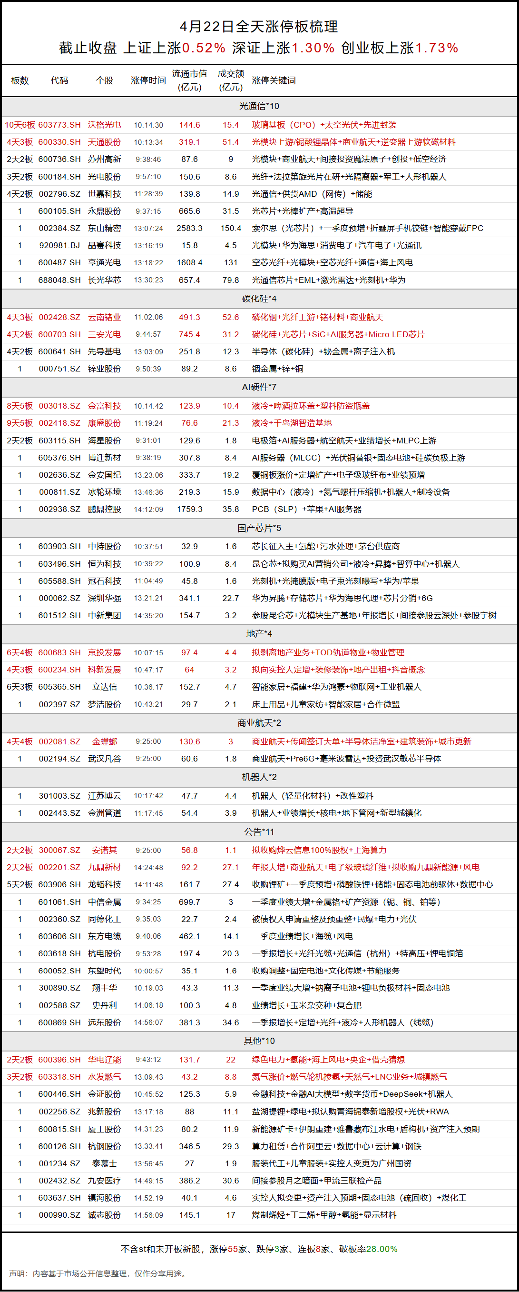Click the 4月22日全天涨停板梳理 title

259,26
